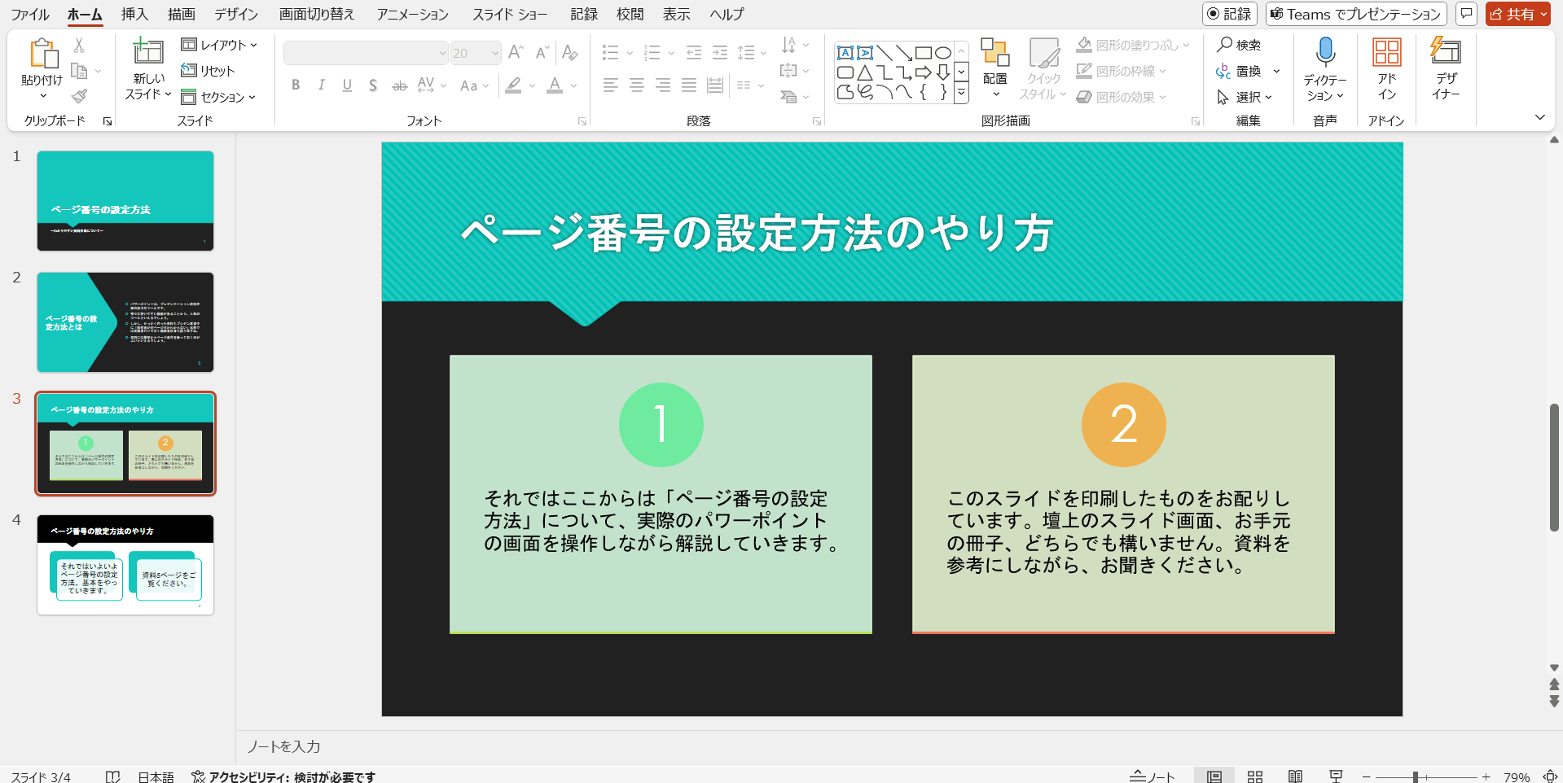Fit the slide to the current window
The width and height of the screenshot is (1563, 783).
coord(1551,776)
